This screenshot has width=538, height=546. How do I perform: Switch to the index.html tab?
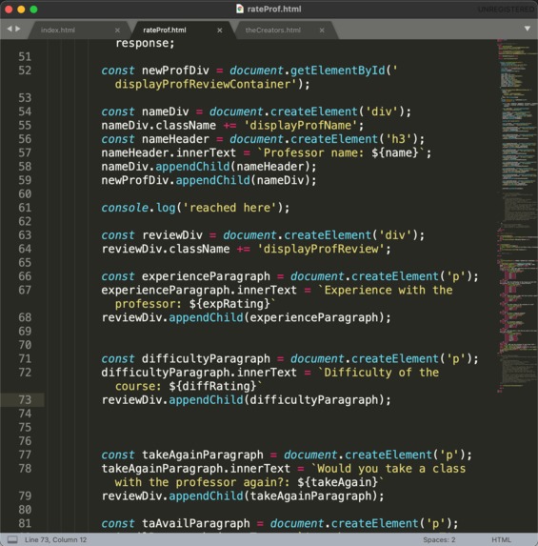click(x=58, y=30)
